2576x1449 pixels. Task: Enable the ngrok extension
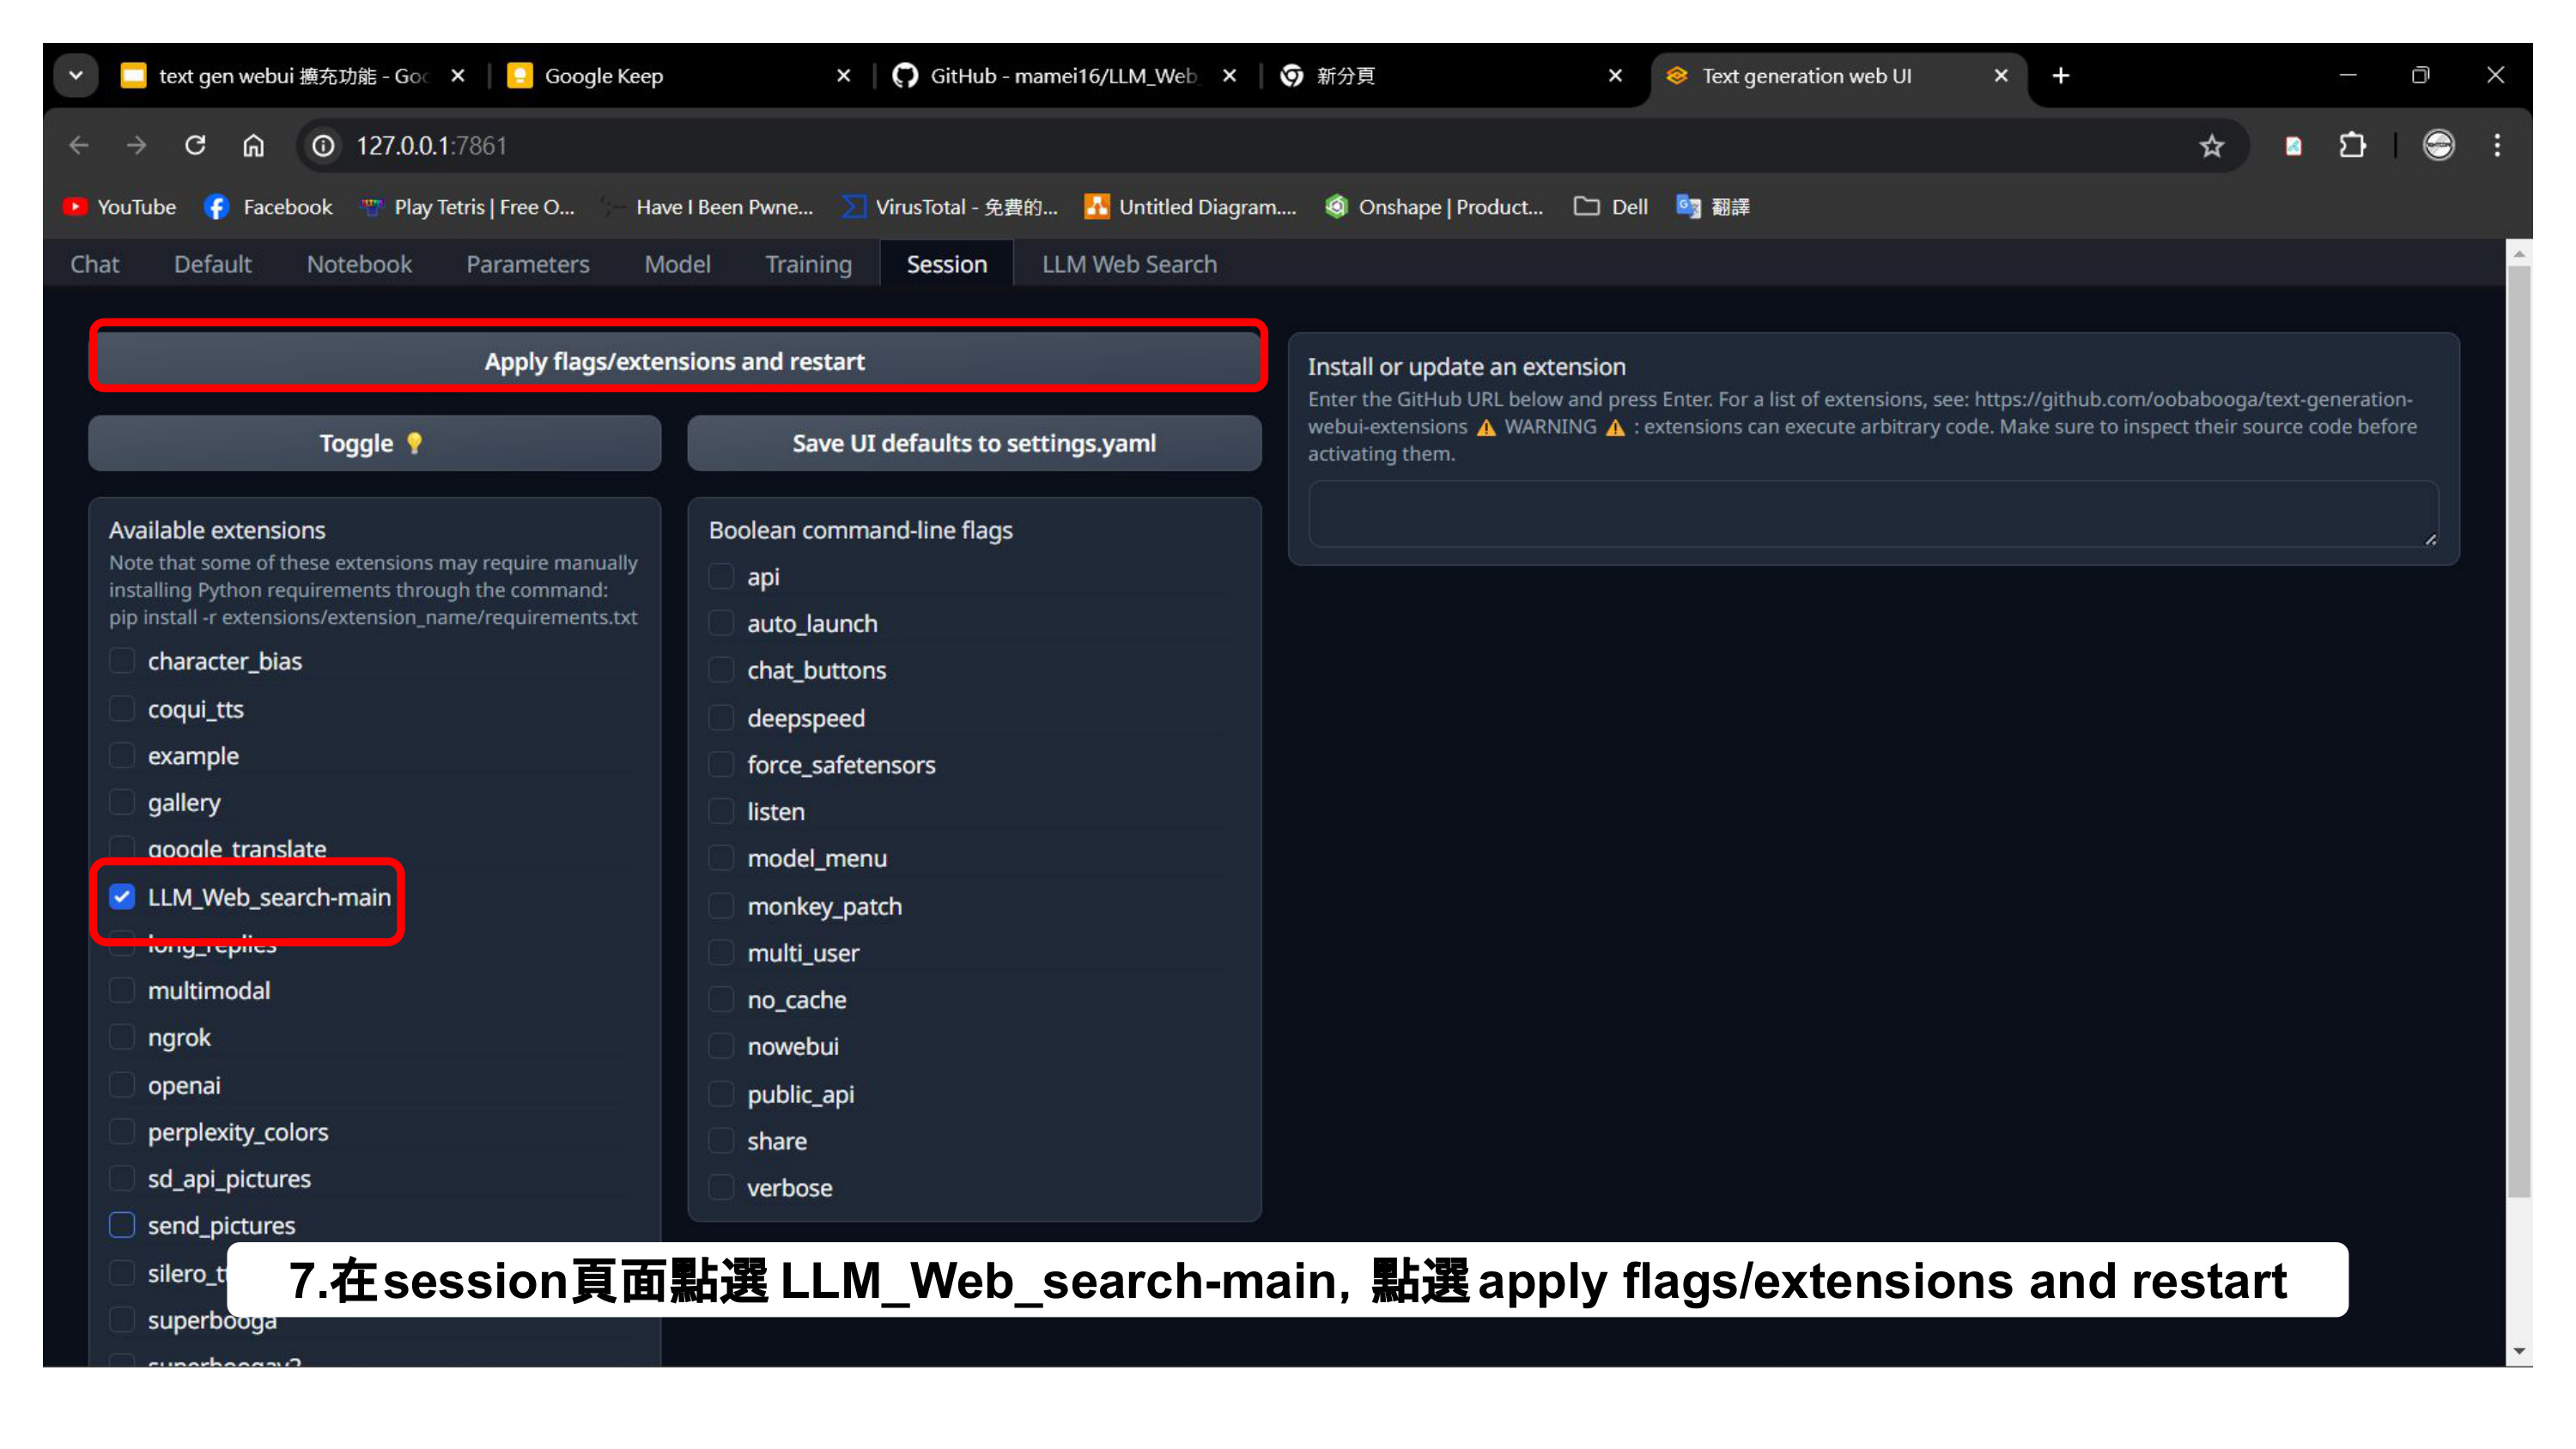click(x=122, y=1037)
